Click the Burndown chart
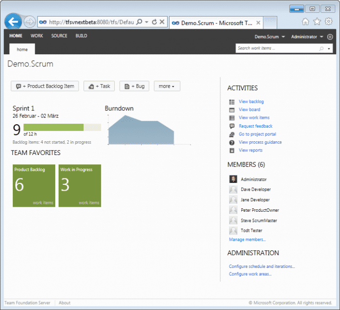Viewport: 340px width, 310px height. (x=141, y=131)
